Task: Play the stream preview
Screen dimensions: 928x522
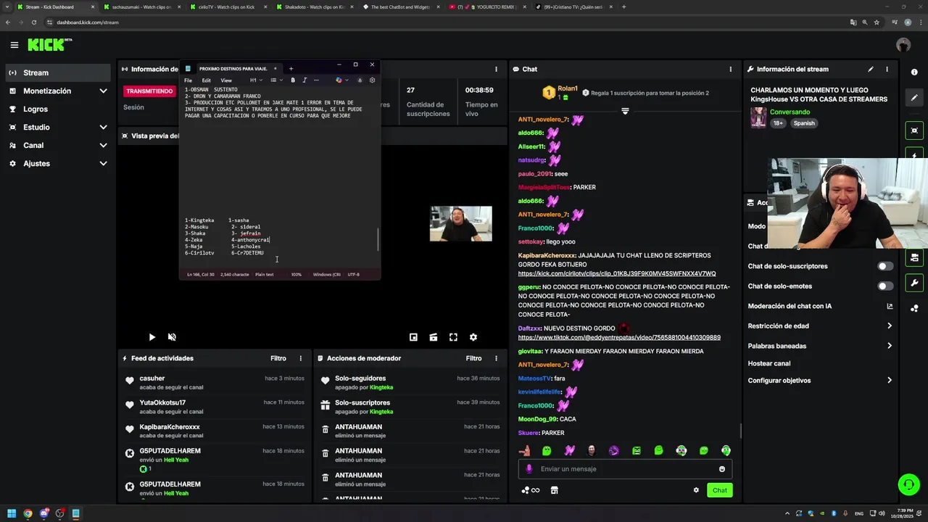Action: point(152,337)
